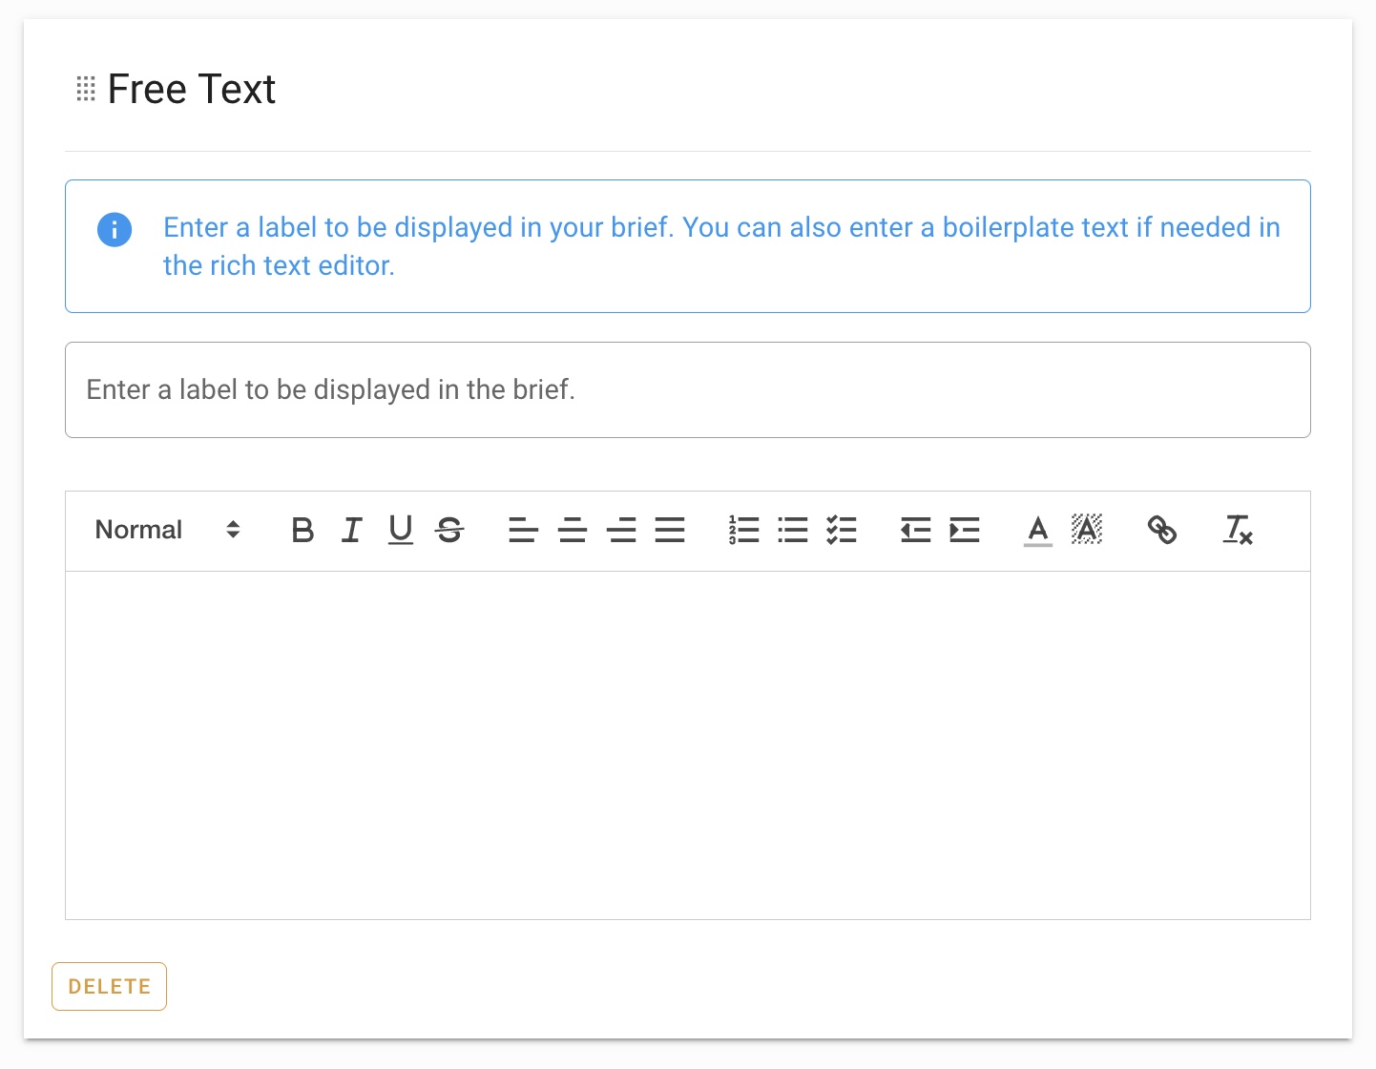Insert a numbered list

coord(743,530)
